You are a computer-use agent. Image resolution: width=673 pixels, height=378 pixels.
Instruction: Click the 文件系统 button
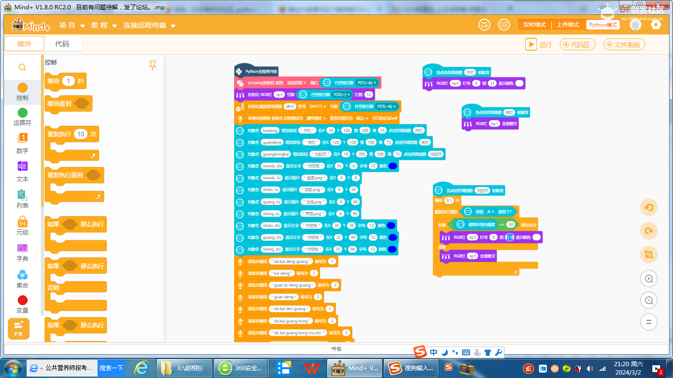pyautogui.click(x=624, y=44)
